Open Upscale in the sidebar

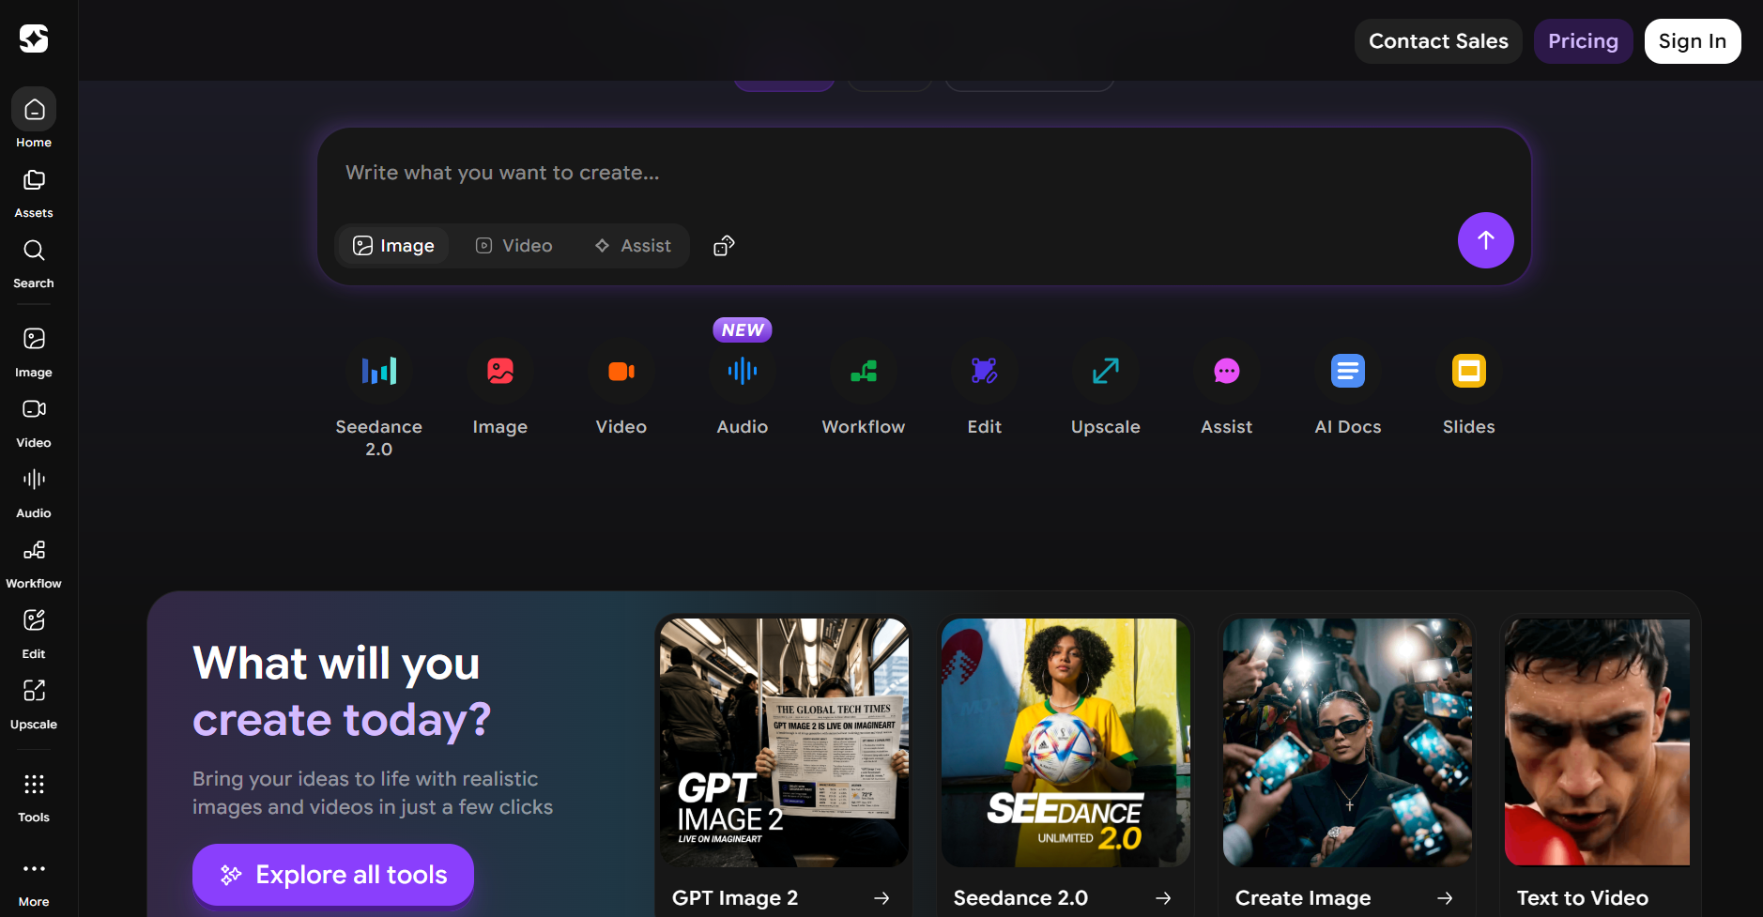point(34,703)
